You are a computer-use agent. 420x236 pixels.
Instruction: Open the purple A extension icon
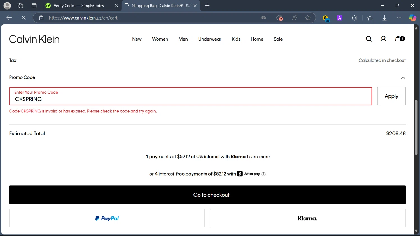tap(340, 18)
